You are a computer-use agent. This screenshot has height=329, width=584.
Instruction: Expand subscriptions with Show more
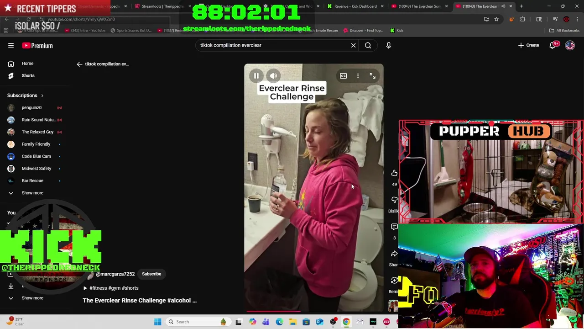pos(32,193)
